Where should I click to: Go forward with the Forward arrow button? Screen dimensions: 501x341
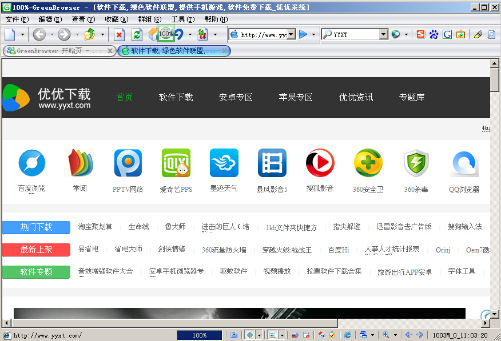(64, 34)
